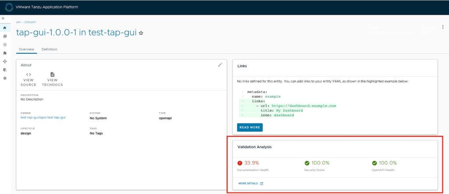Viewport: 449px width, 194px height.
Task: Click the VMware Tanzu logo icon
Action: (9, 7)
